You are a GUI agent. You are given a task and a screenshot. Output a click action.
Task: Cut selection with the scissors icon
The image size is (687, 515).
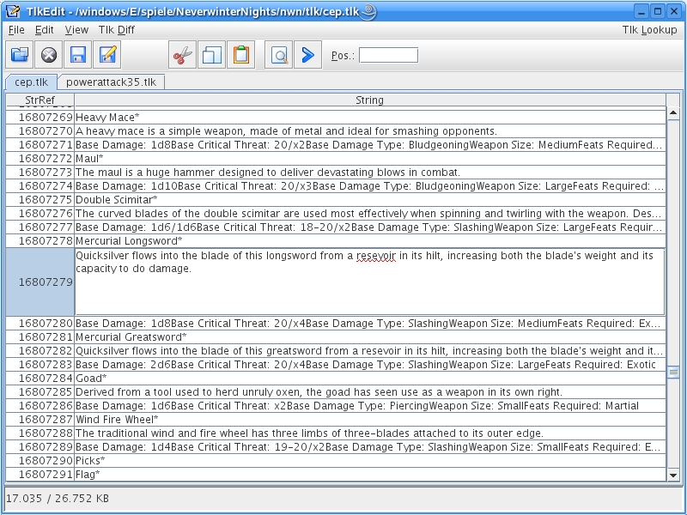coord(182,56)
